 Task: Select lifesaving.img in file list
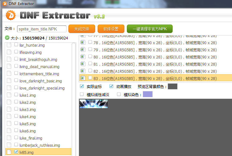pyautogui.click(x=30, y=52)
